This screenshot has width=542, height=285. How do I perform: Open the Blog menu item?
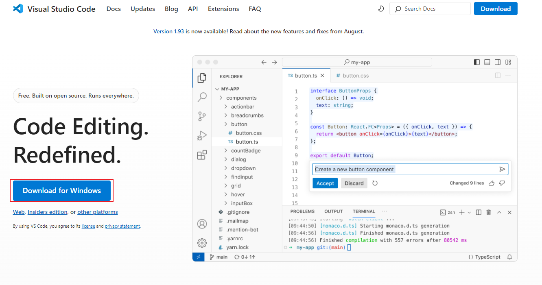171,9
